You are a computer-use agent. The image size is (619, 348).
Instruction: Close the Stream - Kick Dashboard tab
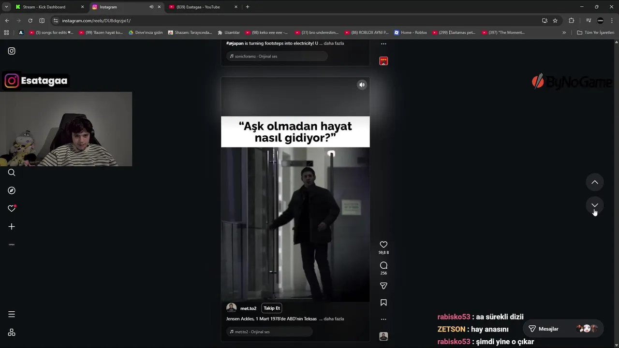click(82, 7)
